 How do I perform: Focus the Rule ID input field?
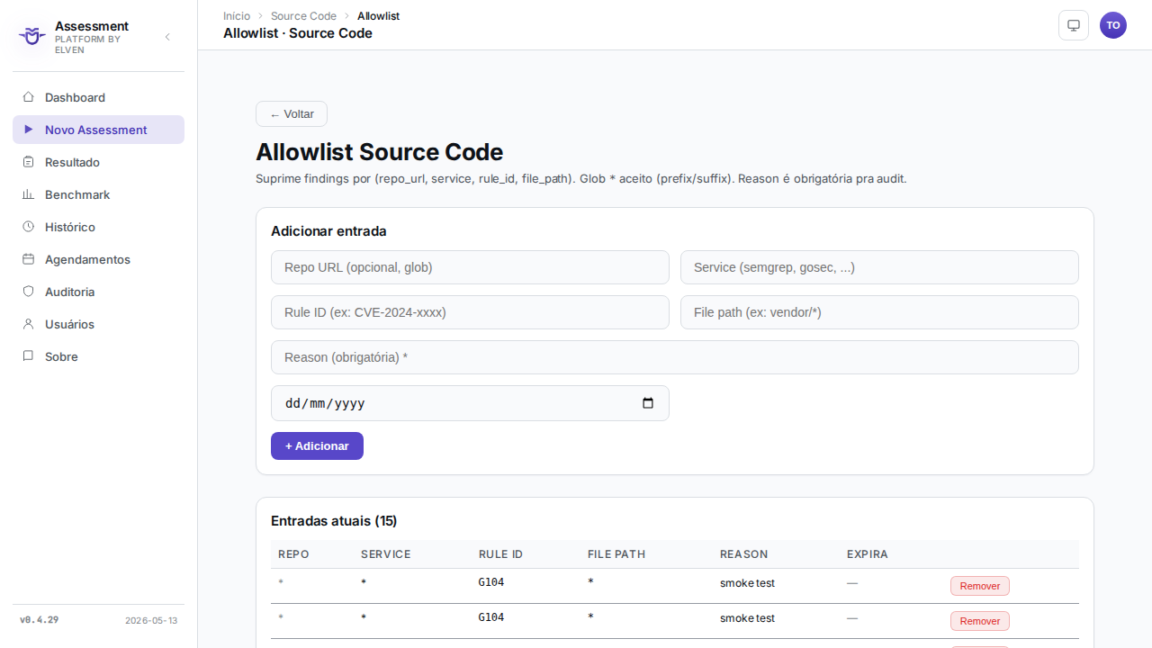pos(470,312)
